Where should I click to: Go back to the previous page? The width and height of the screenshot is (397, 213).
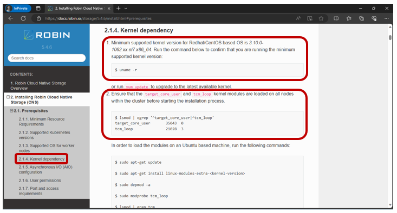(x=11, y=18)
